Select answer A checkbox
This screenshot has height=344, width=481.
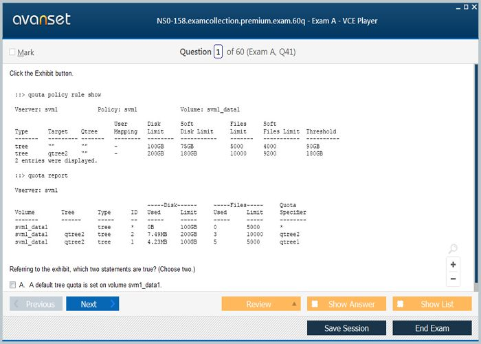tap(12, 285)
